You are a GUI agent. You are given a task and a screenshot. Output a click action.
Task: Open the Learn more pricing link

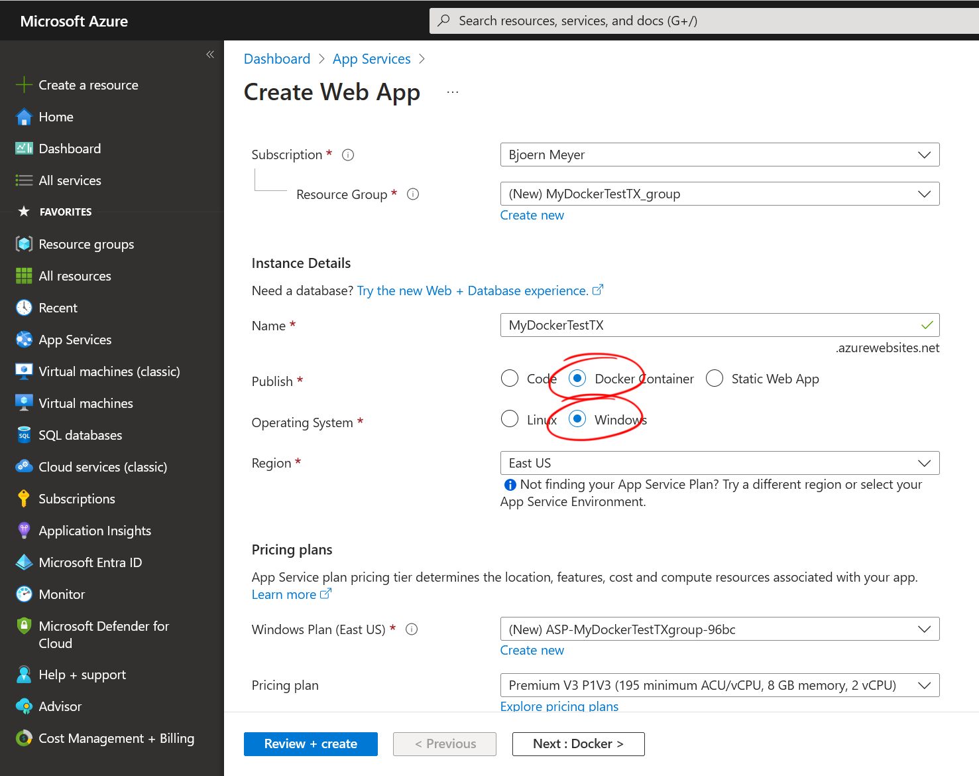[292, 594]
